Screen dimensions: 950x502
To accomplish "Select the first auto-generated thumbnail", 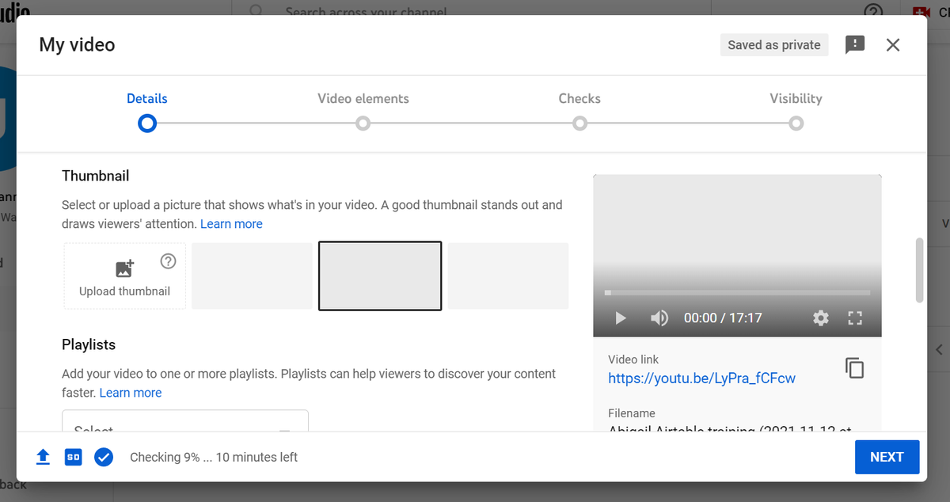I will 252,276.
